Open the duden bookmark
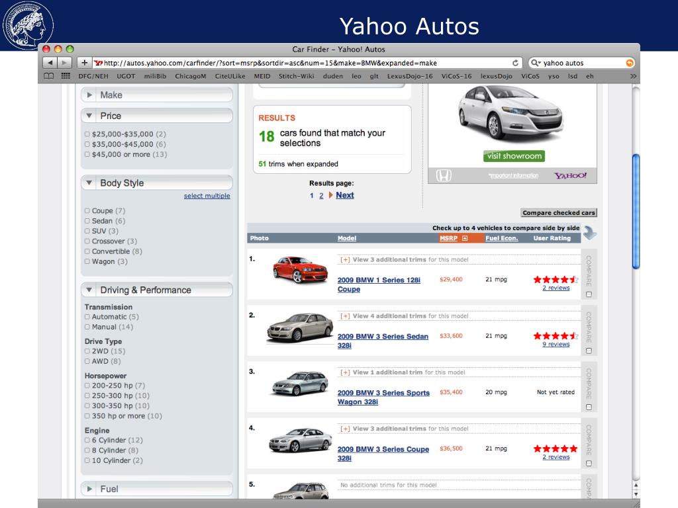The image size is (678, 508). pyautogui.click(x=333, y=76)
